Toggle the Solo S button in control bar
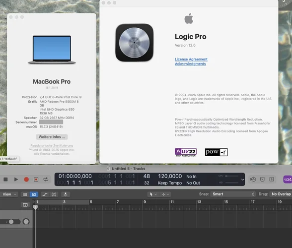292x248 pixels. (x=272, y=179)
